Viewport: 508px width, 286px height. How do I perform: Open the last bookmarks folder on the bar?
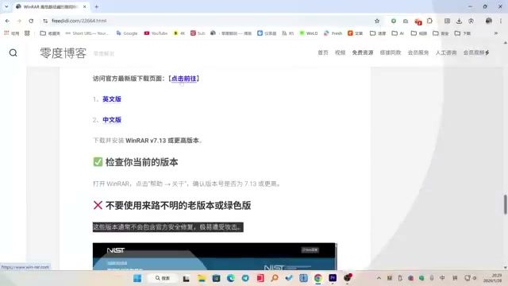[463, 33]
